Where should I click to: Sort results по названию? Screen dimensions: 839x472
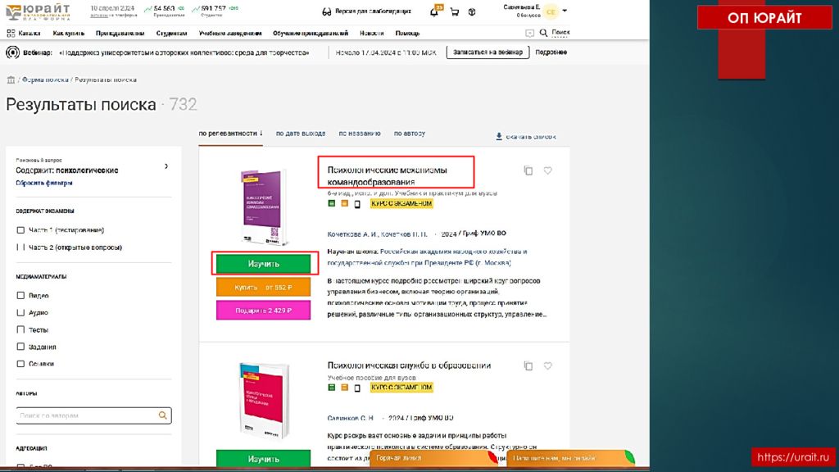coord(360,134)
